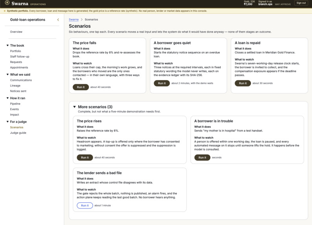The height and width of the screenshot is (225, 312).
Task: Click the Gold 22K ₹7,200 price readout
Action: point(249,3)
